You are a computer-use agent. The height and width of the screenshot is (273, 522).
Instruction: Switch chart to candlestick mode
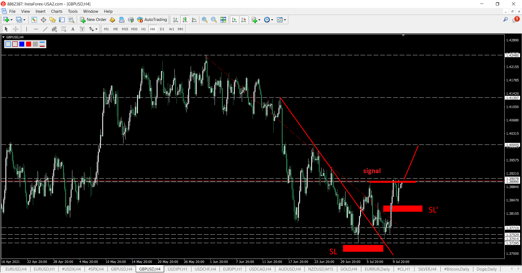point(185,20)
